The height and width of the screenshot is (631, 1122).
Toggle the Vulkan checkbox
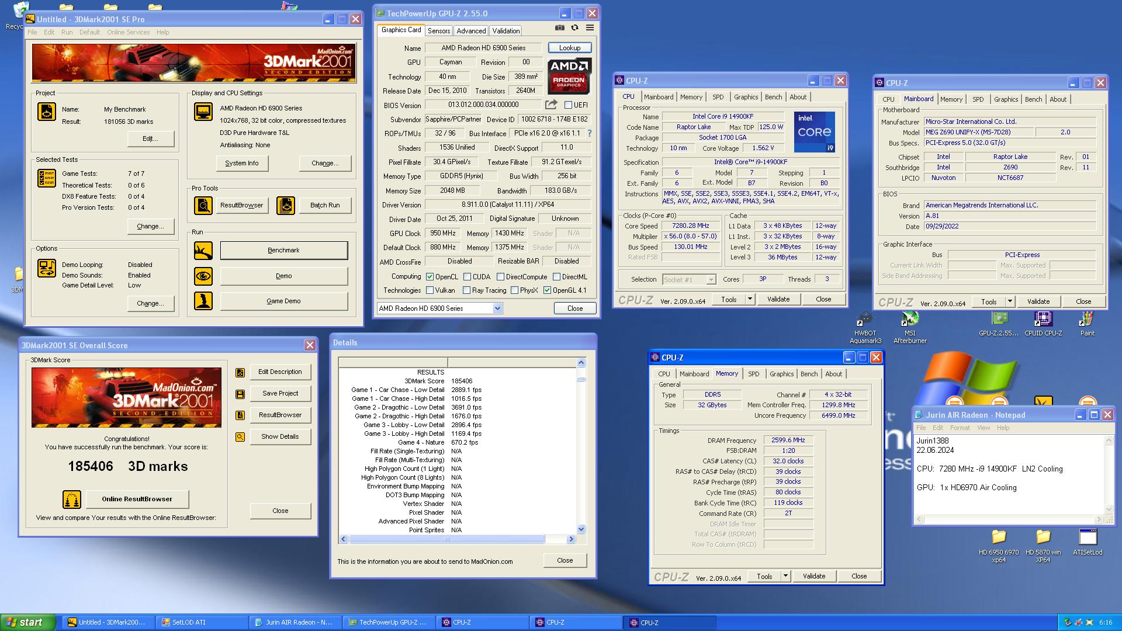(x=430, y=290)
